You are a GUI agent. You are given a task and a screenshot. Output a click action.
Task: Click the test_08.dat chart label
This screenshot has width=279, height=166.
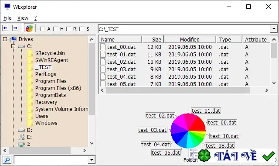coord(220,145)
